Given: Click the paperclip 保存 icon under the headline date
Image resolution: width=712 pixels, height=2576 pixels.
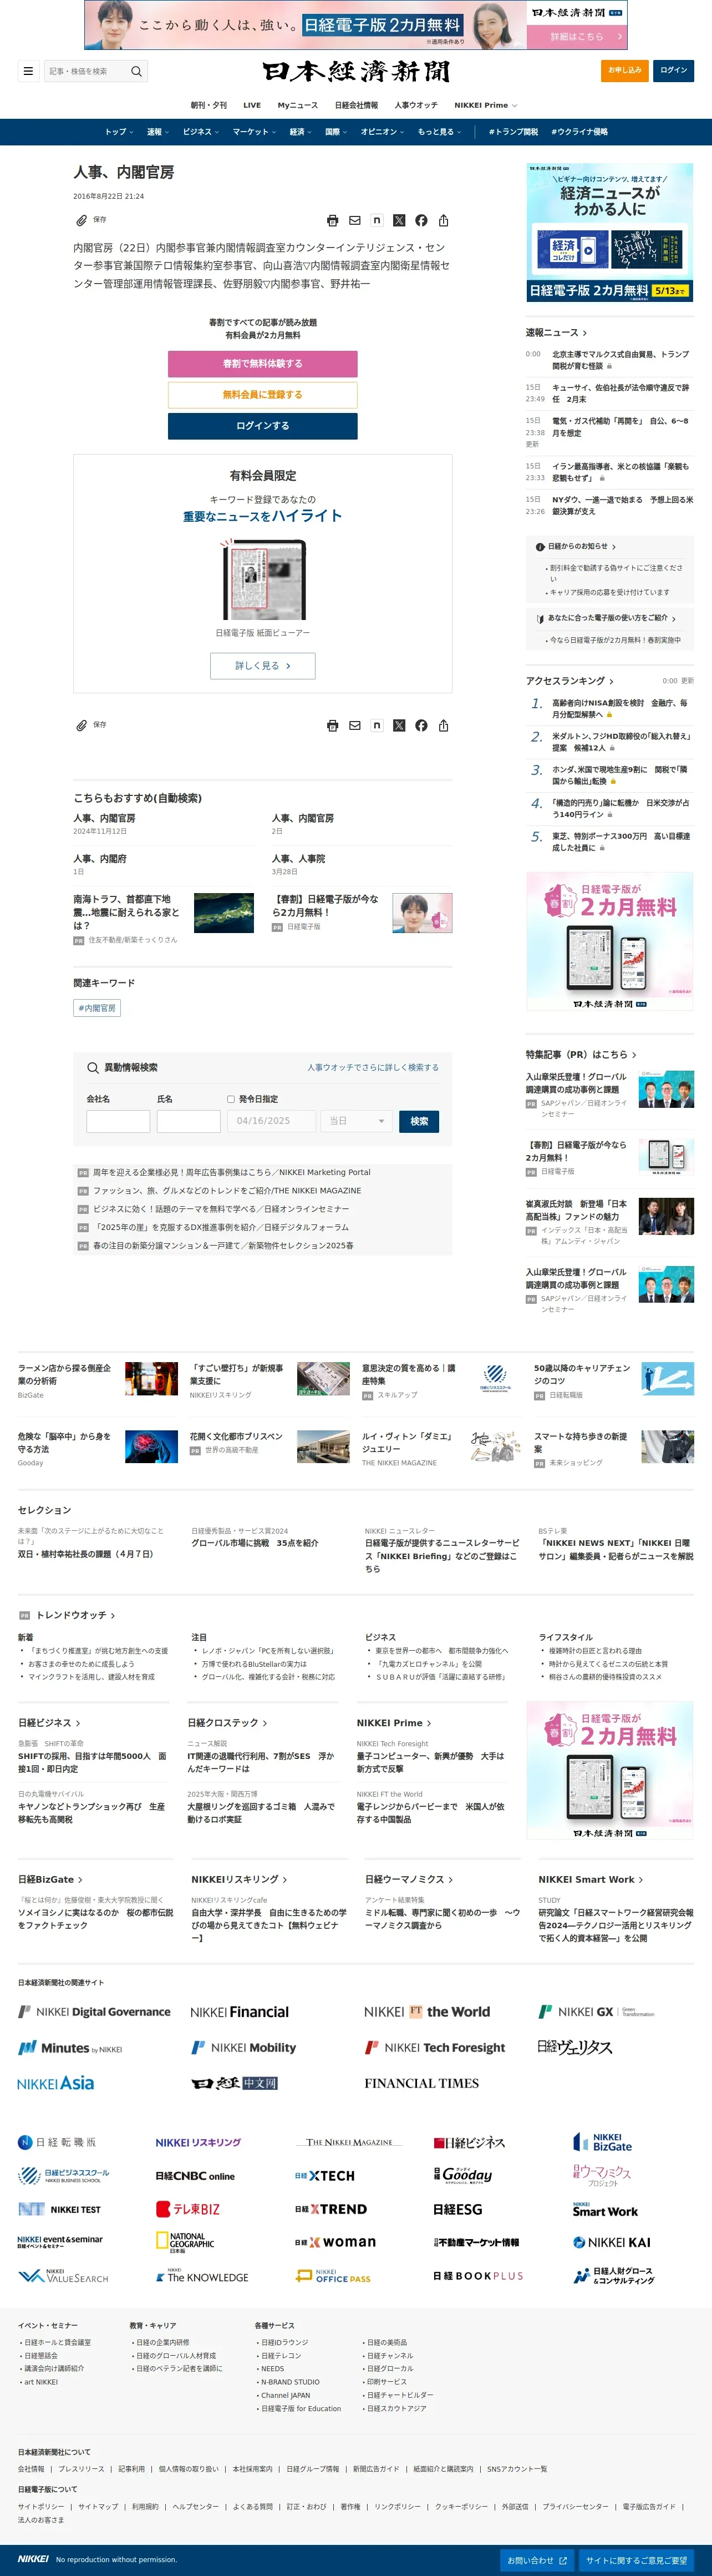Looking at the screenshot, I should coord(82,220).
